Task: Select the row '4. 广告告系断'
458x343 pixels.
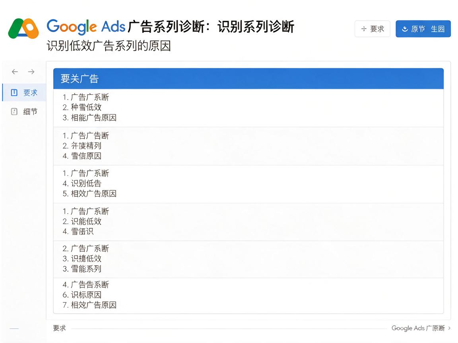Action: pos(85,285)
